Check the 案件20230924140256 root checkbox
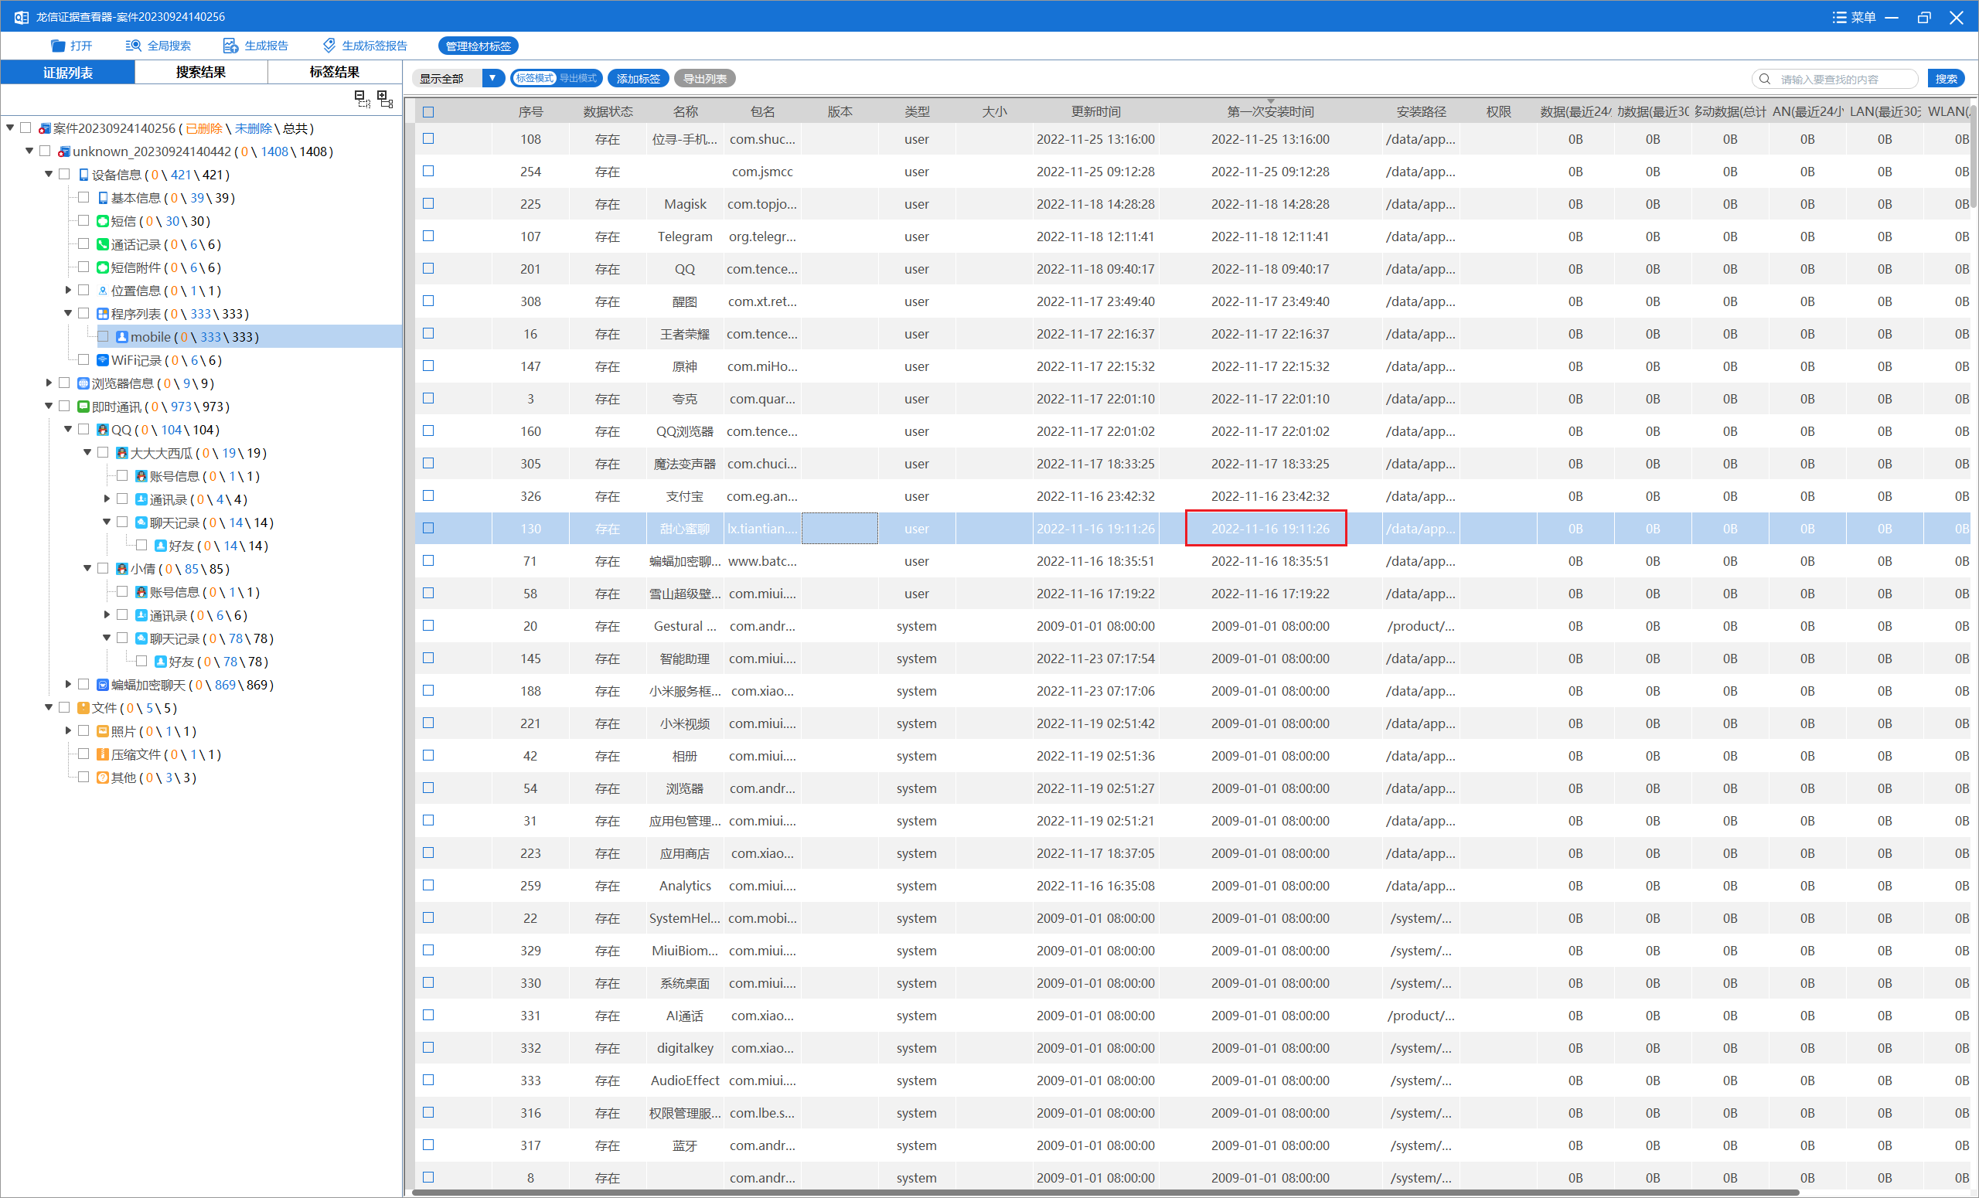Viewport: 1979px width, 1198px height. (26, 128)
